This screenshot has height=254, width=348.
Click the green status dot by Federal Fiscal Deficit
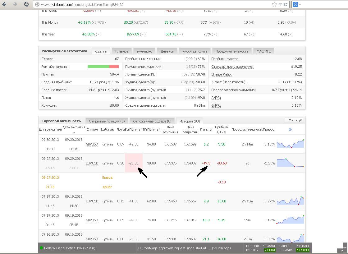[41, 248]
